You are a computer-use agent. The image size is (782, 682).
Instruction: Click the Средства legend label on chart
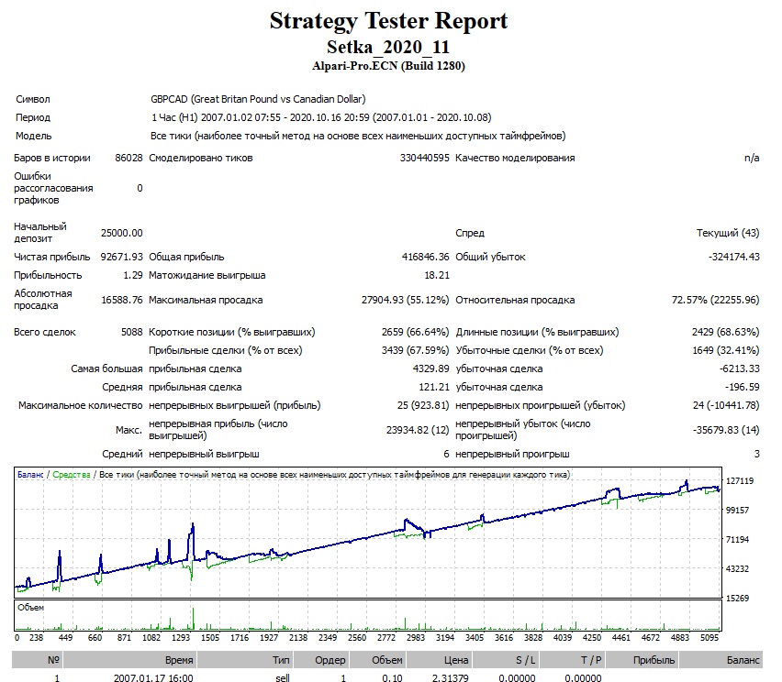pos(72,475)
